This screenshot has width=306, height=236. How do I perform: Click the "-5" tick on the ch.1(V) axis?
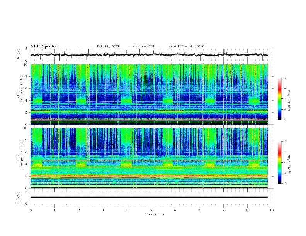[x=26, y=61]
